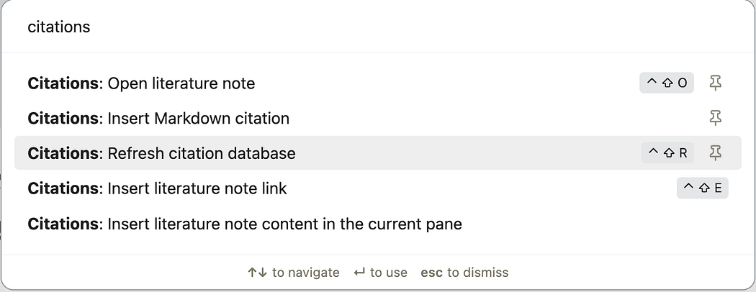Click the Ctrl+Shift+E hotkey badge

702,188
